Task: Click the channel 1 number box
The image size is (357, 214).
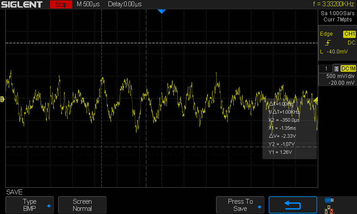Action: point(326,69)
